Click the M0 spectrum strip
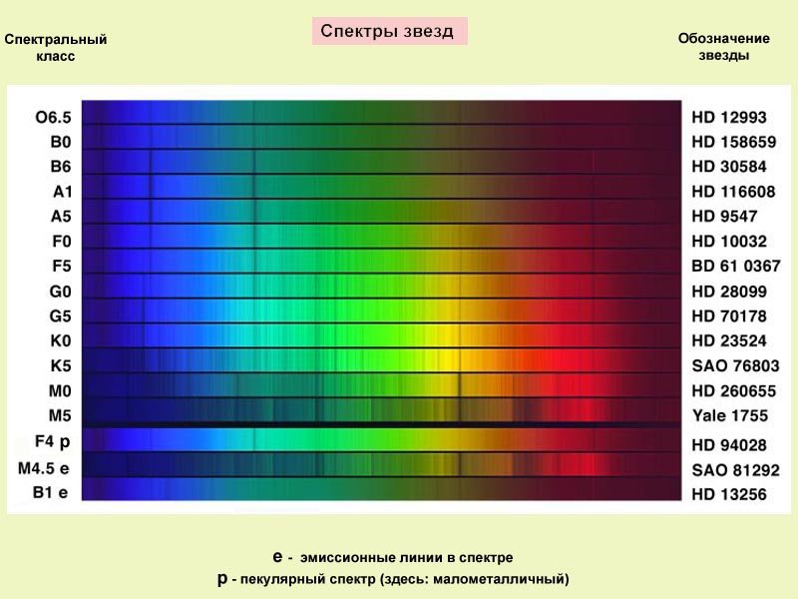This screenshot has width=798, height=599. point(382,385)
